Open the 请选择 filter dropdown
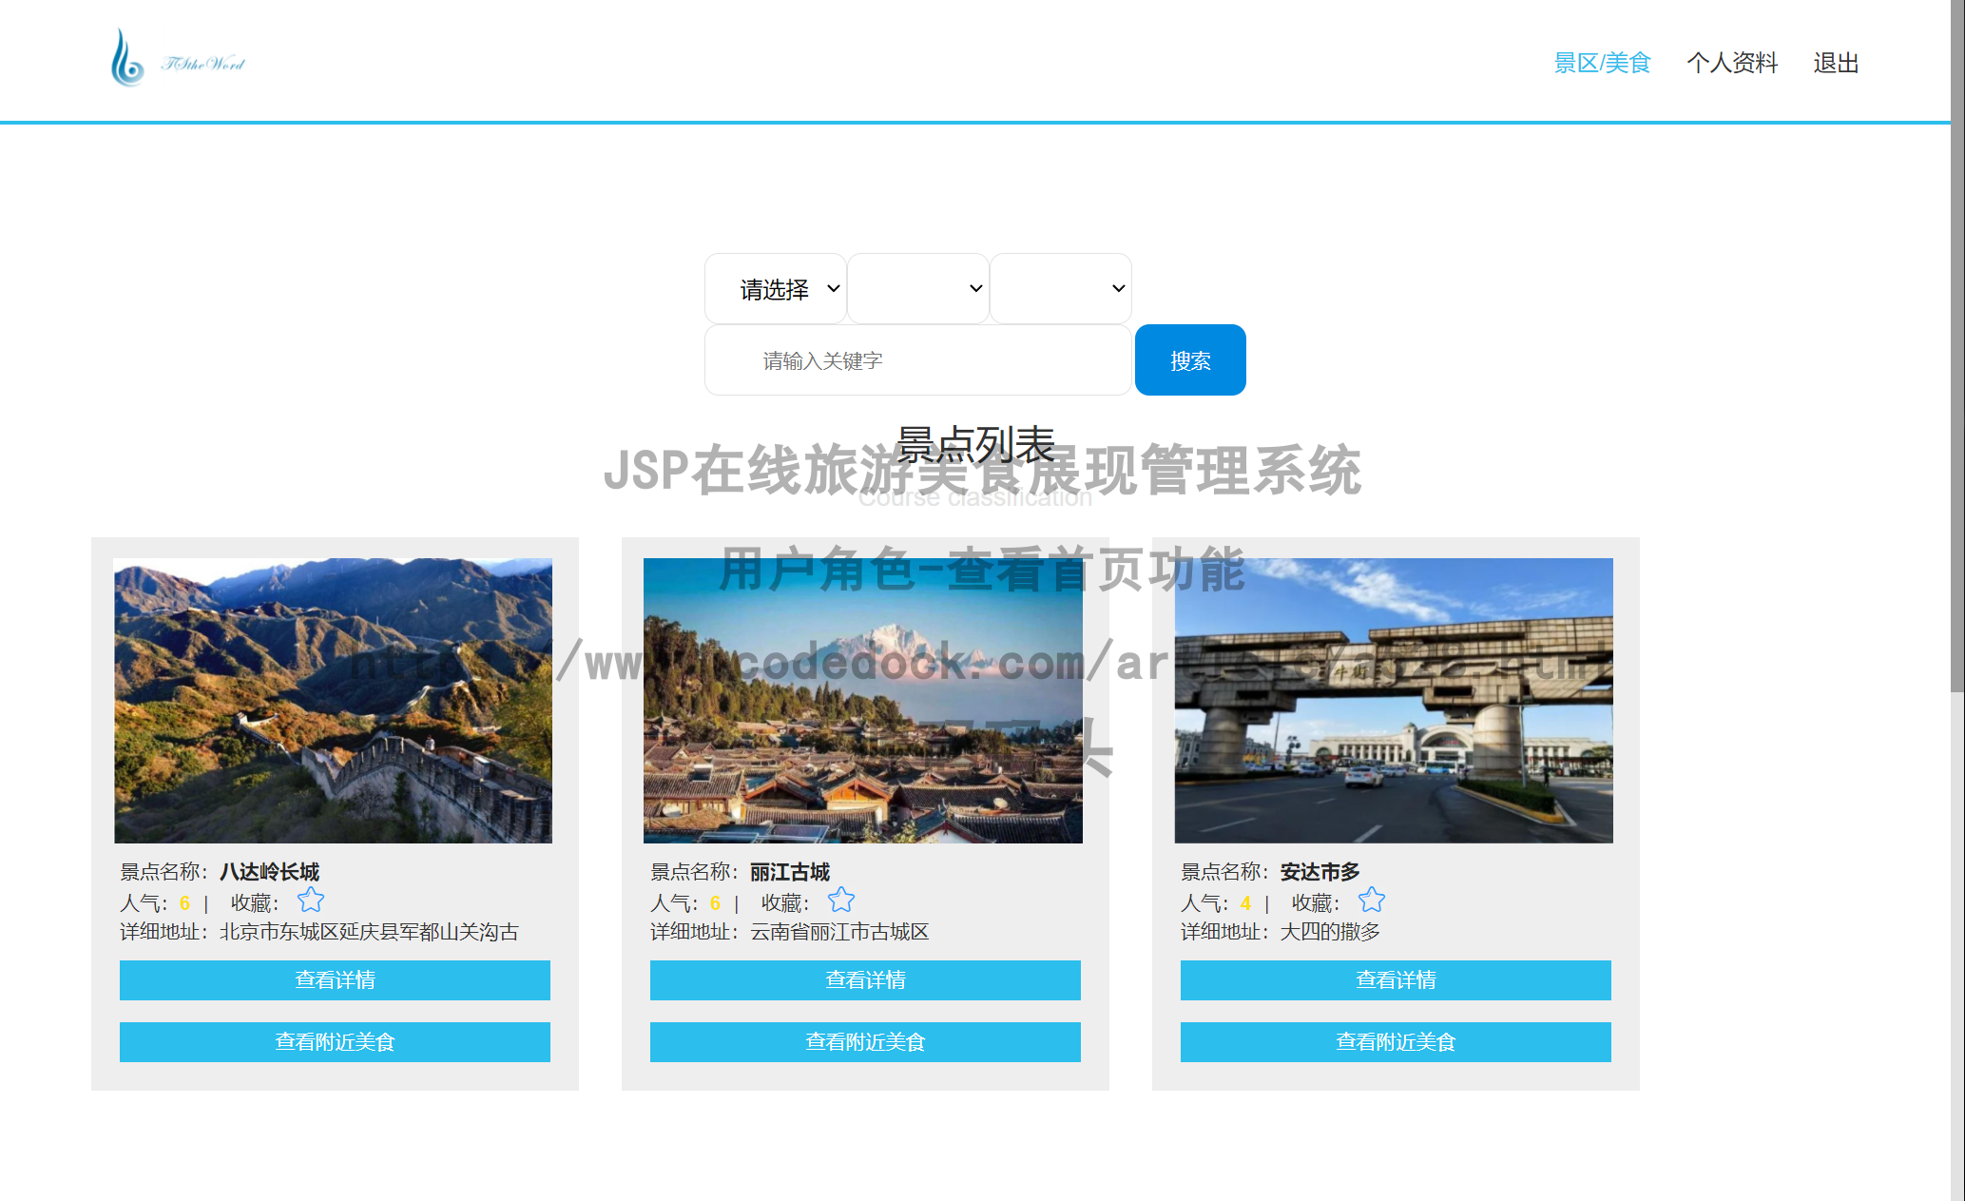Image resolution: width=1965 pixels, height=1201 pixels. (x=775, y=288)
